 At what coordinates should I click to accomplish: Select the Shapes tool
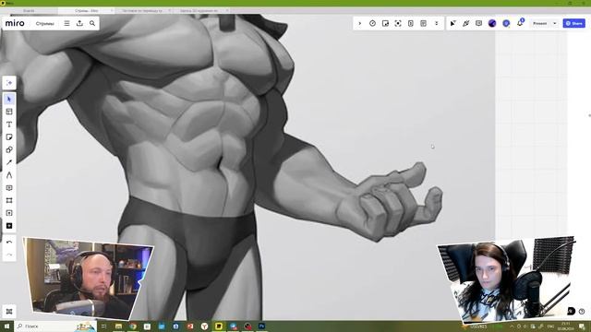(9, 149)
